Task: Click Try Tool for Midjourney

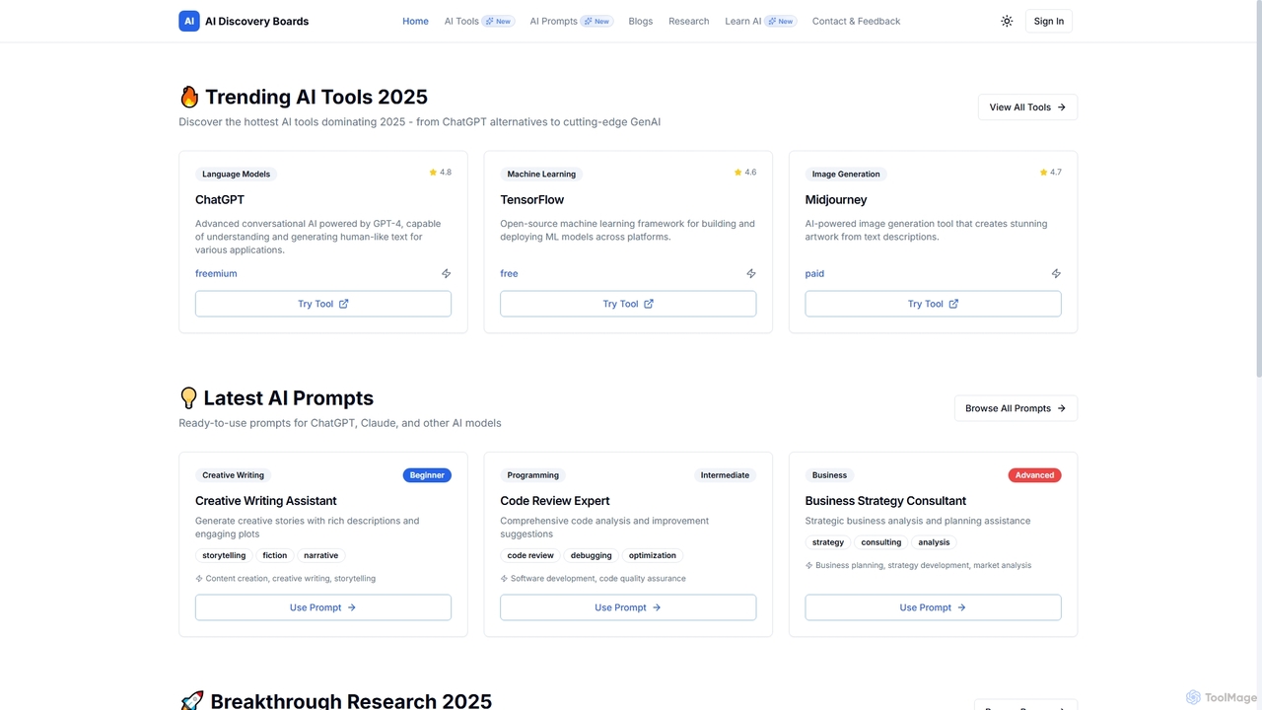Action: (x=933, y=304)
